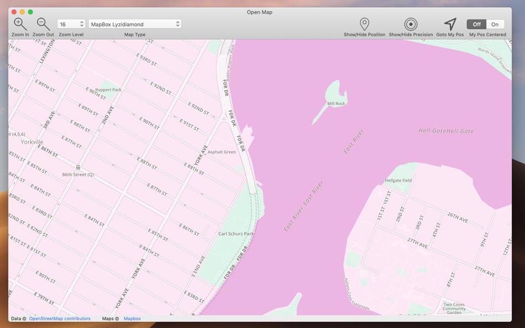Open the Zoom Level 16 dropdown
The height and width of the screenshot is (328, 525).
[x=71, y=24]
